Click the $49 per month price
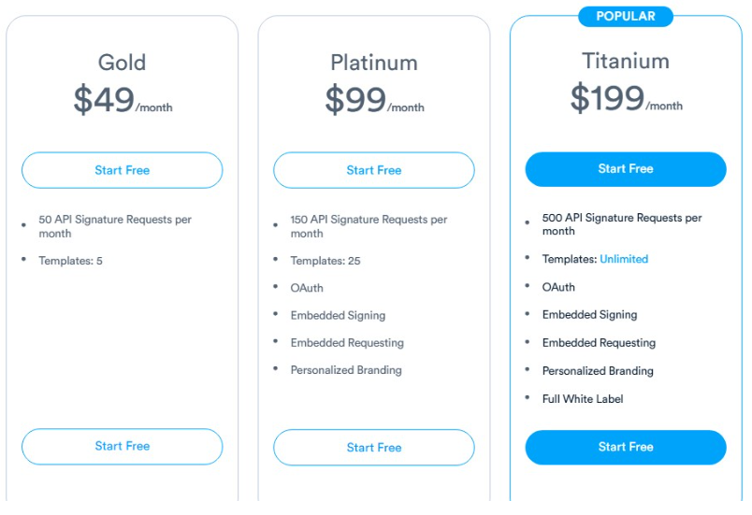This screenshot has width=752, height=515. pos(122,100)
